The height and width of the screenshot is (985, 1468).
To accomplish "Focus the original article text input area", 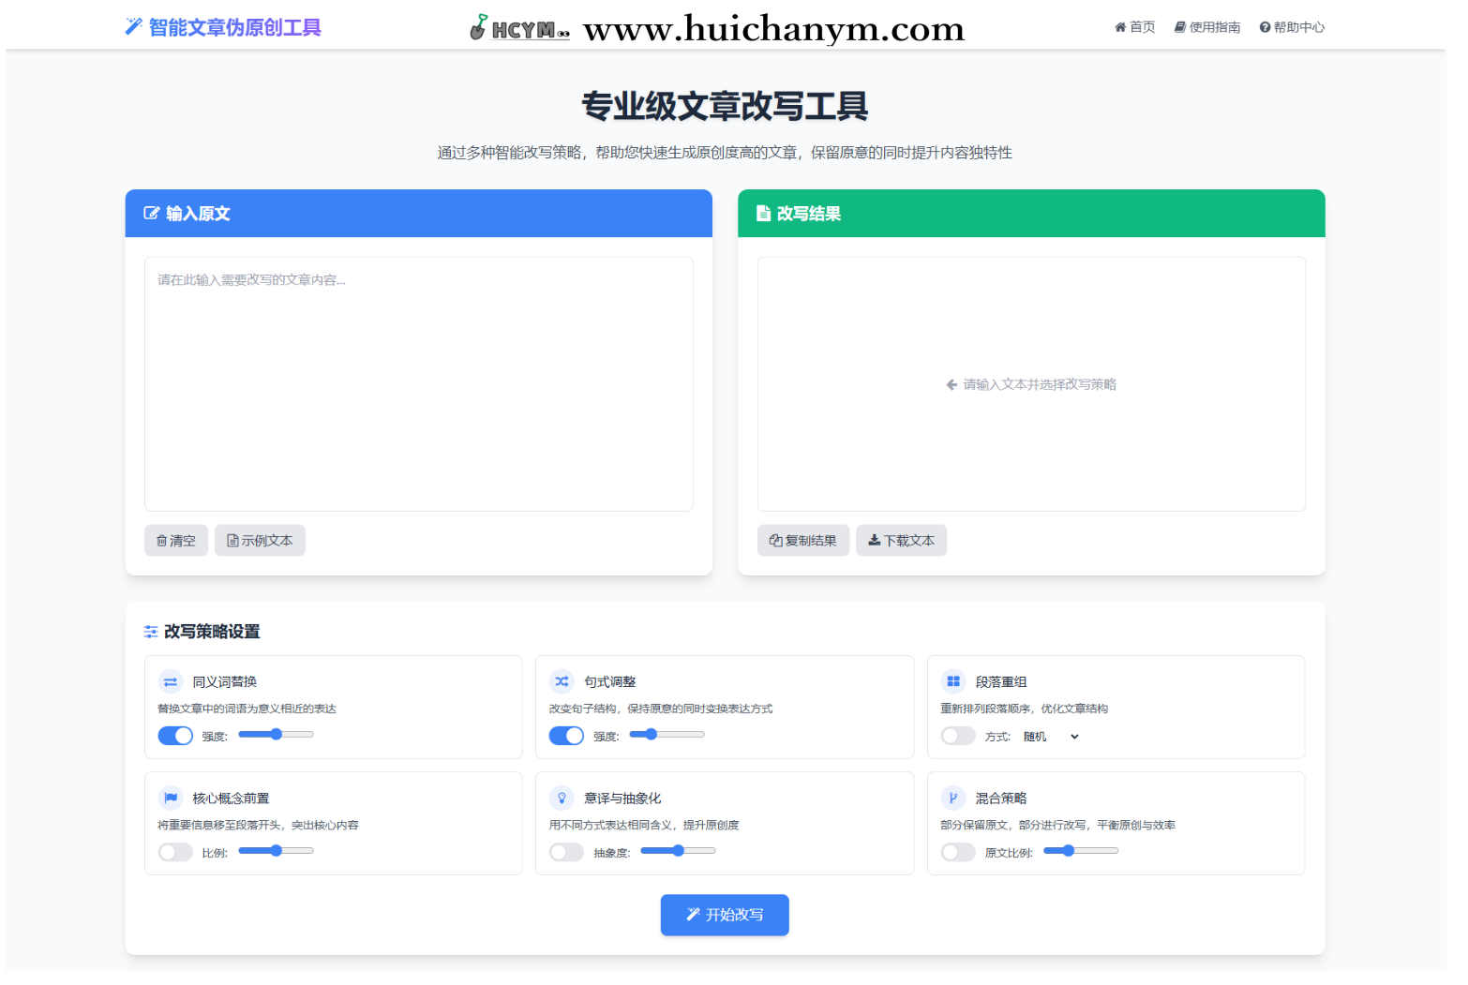I will 418,384.
